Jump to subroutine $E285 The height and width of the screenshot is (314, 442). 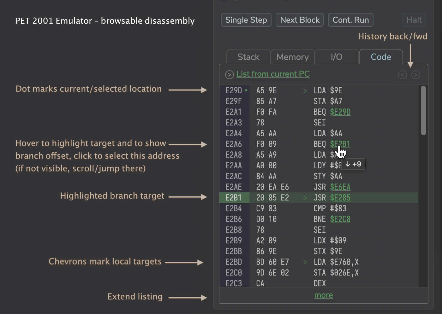pos(340,198)
